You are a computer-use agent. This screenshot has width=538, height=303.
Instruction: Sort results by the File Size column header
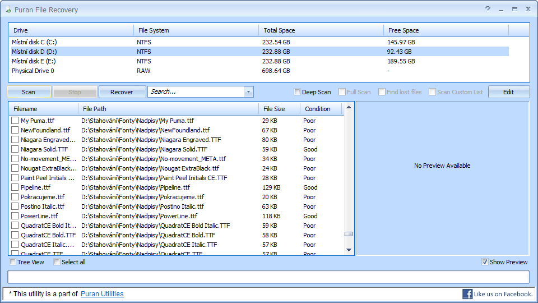(x=279, y=109)
